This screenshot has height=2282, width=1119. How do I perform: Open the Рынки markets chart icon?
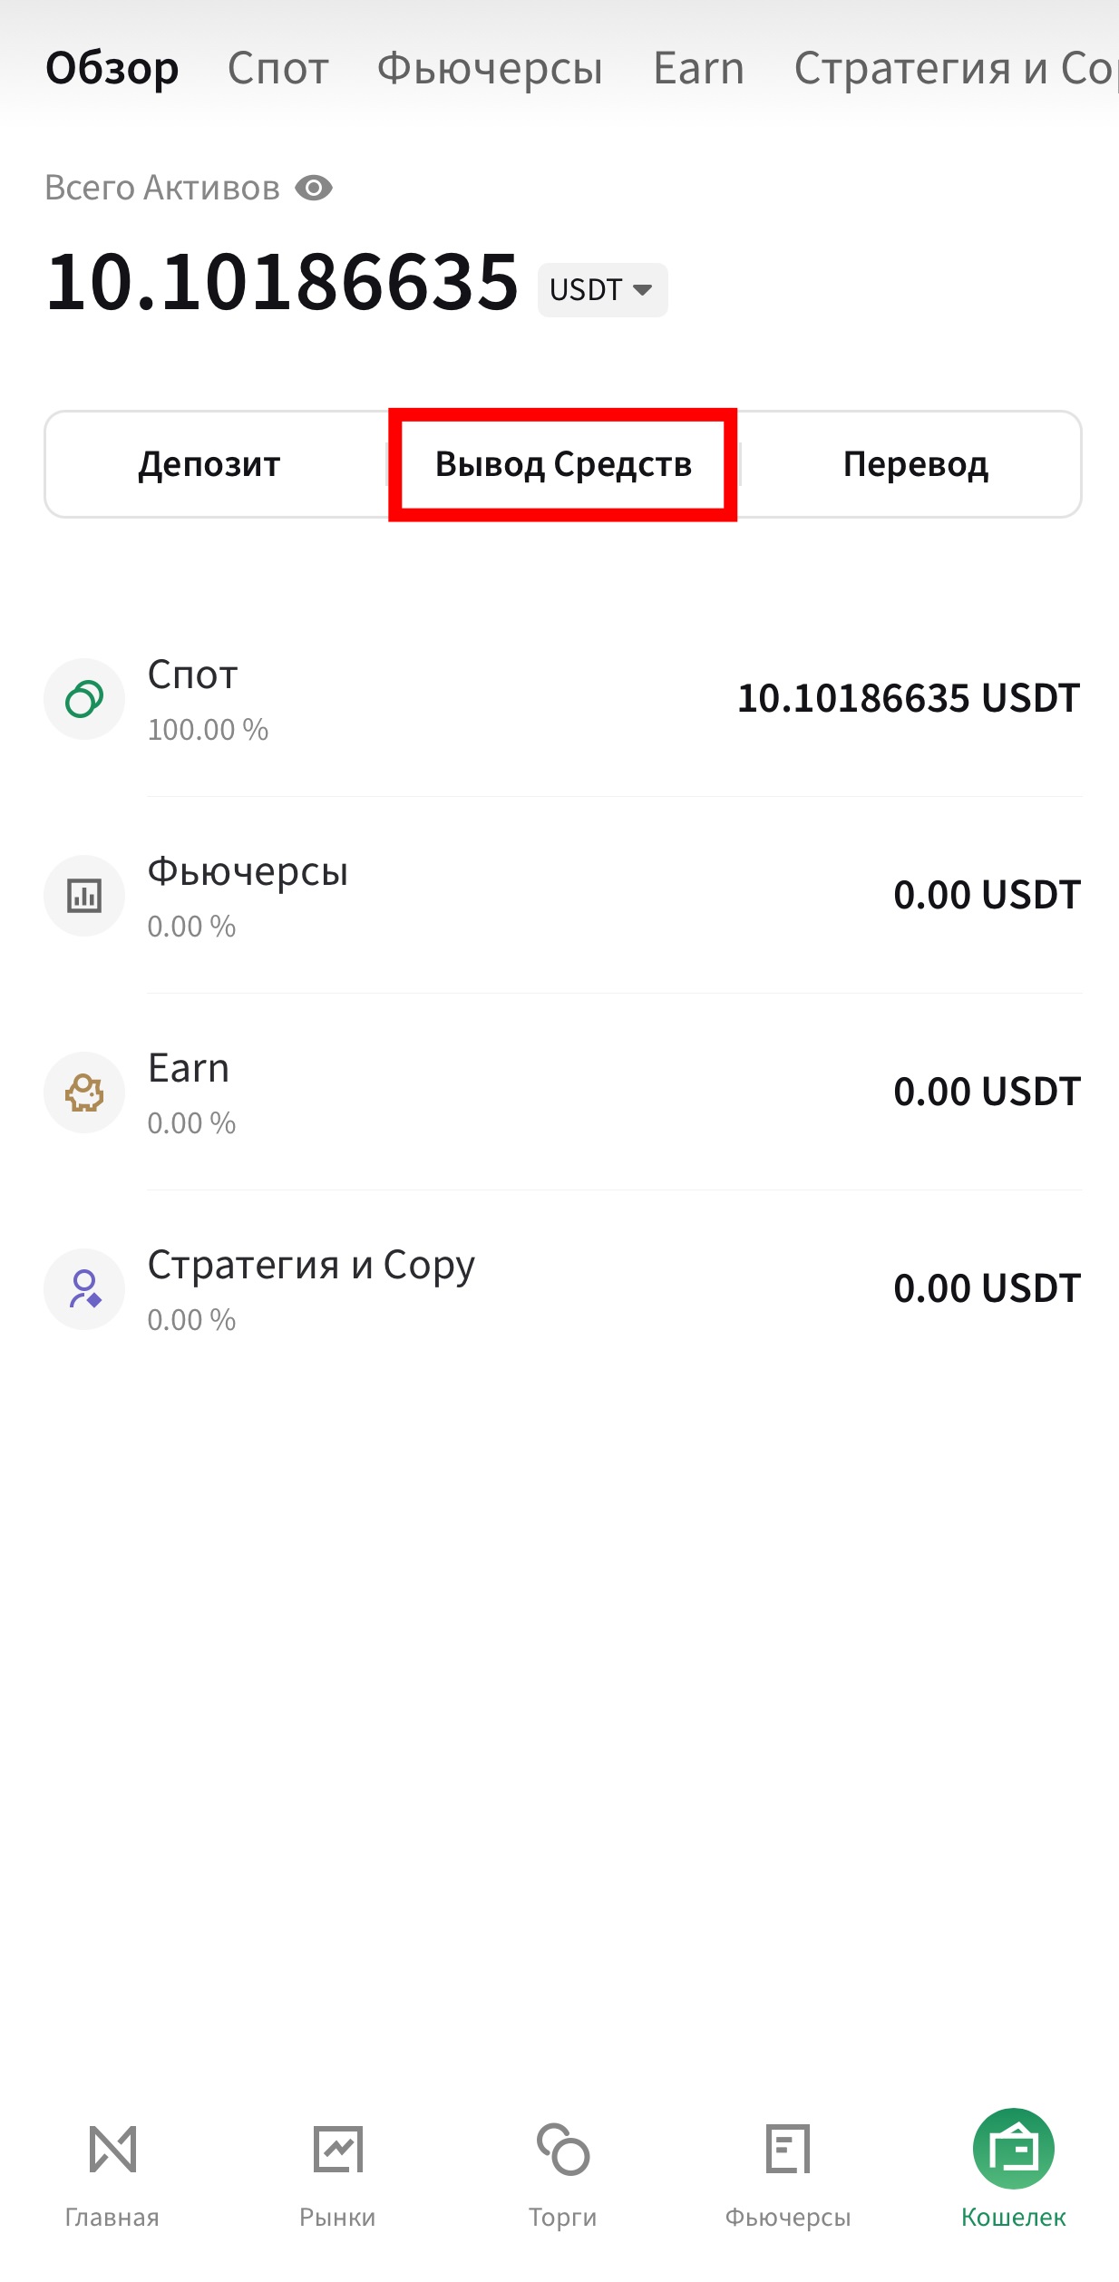click(337, 2150)
